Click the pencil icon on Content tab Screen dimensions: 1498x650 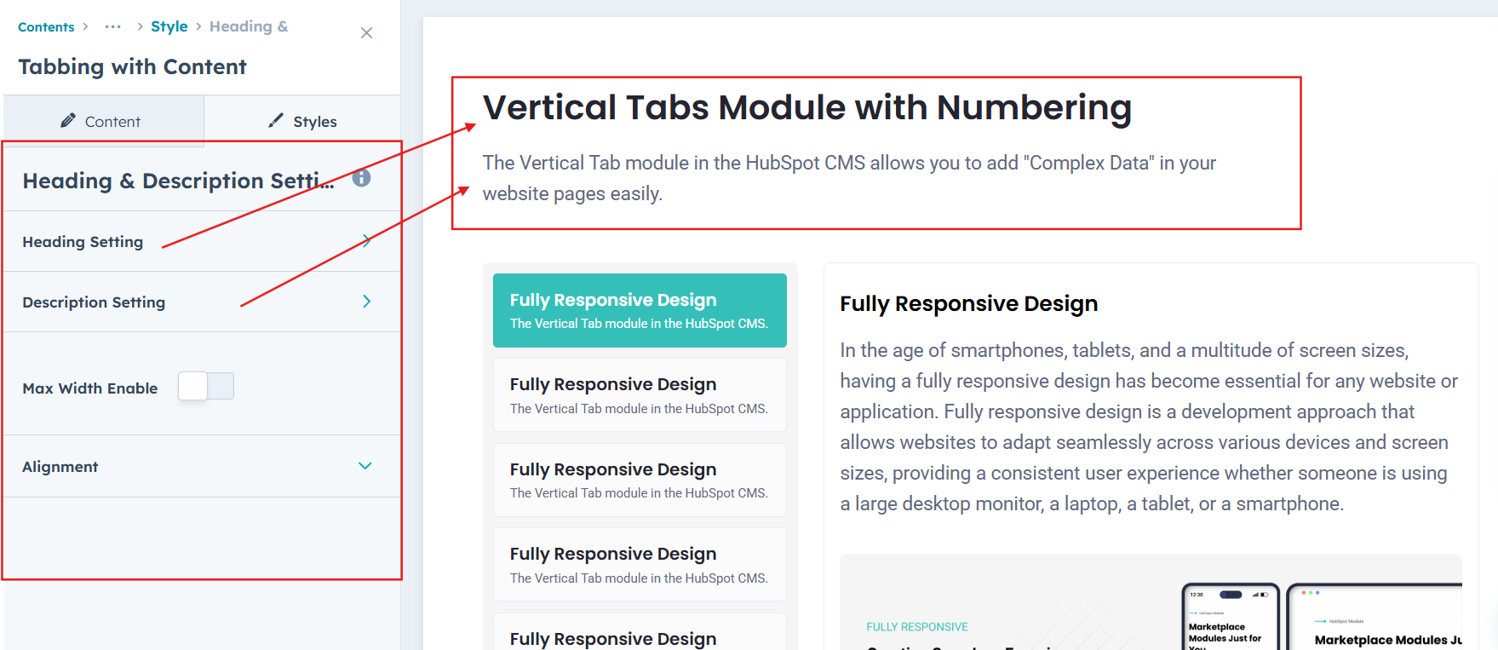[x=68, y=121]
